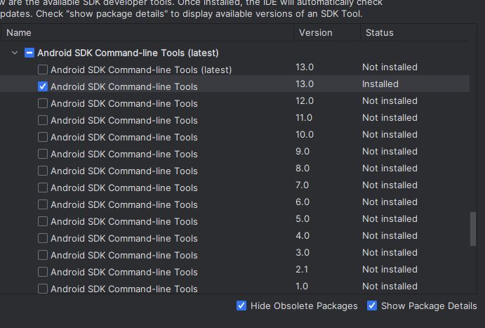Tick Command-line Tools version 5.0
Image resolution: width=485 pixels, height=328 pixels.
pyautogui.click(x=43, y=221)
